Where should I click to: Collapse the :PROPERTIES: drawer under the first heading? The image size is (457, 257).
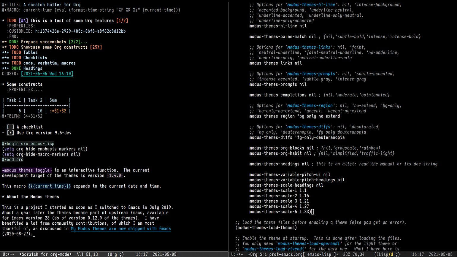[21, 26]
